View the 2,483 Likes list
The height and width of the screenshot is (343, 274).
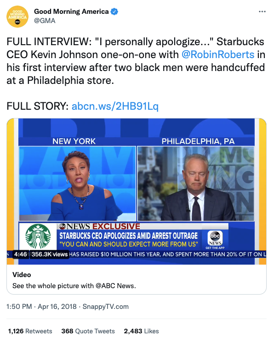(141, 331)
